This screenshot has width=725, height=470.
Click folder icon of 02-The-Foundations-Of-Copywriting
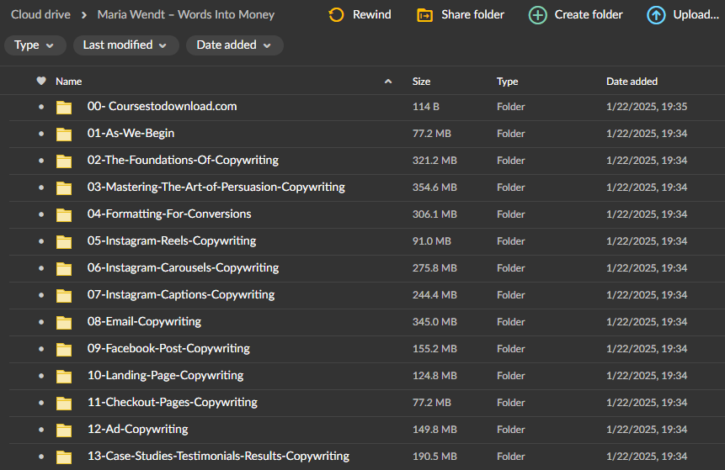click(x=64, y=161)
